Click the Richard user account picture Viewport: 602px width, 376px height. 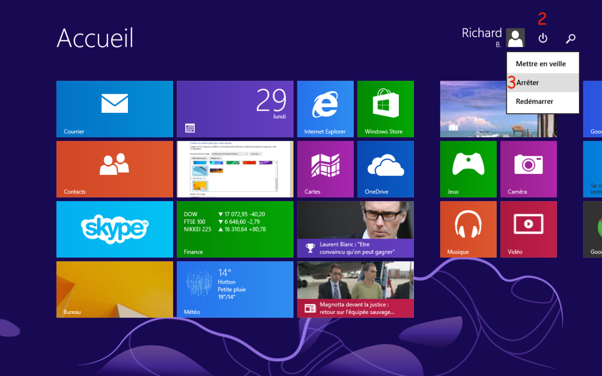pos(515,38)
